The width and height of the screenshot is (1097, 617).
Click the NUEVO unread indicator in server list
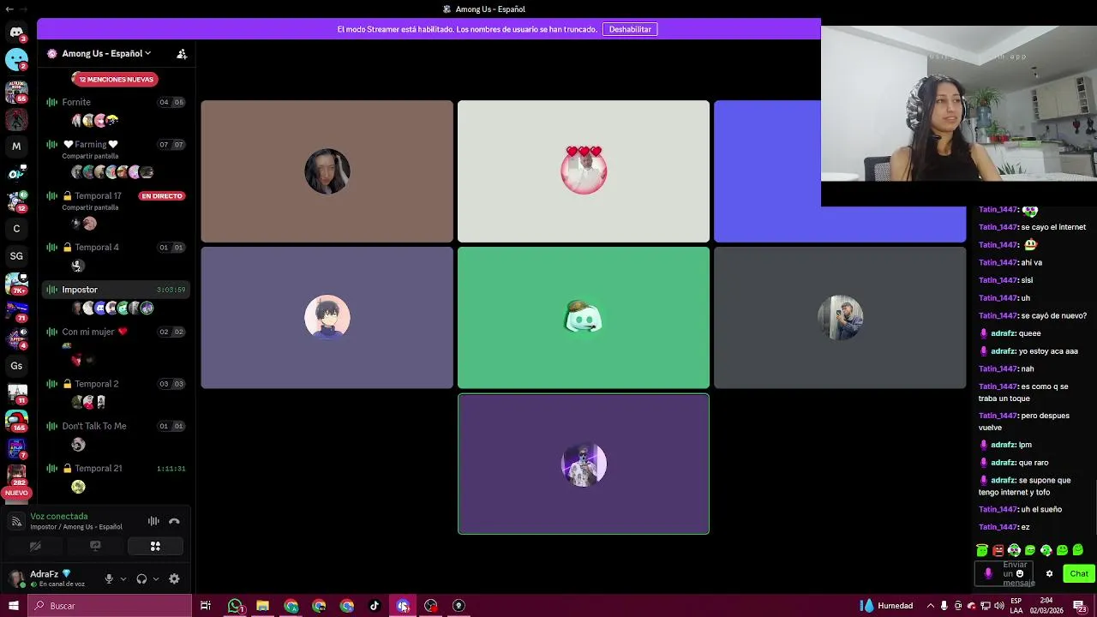16,493
